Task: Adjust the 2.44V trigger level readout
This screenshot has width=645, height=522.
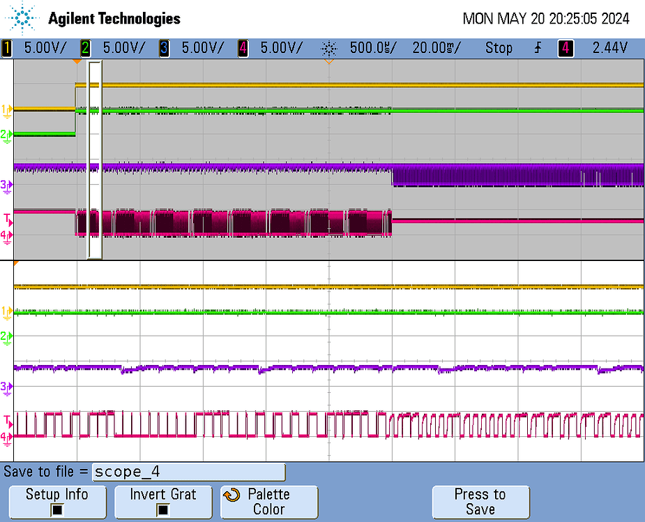Action: point(609,47)
